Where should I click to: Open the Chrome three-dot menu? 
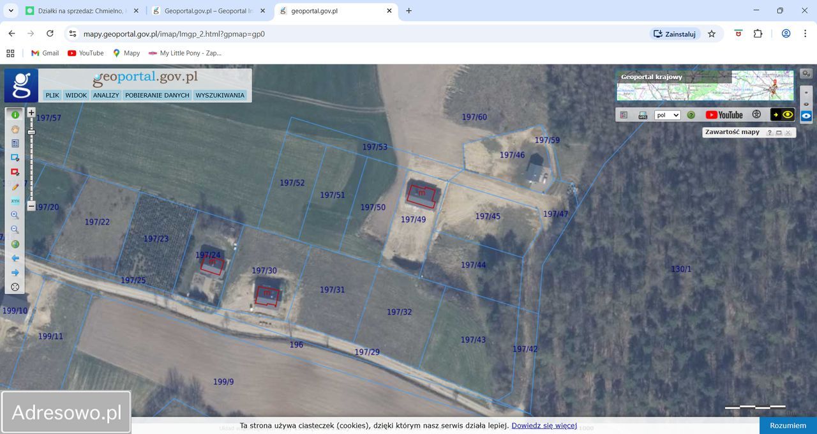click(x=805, y=34)
